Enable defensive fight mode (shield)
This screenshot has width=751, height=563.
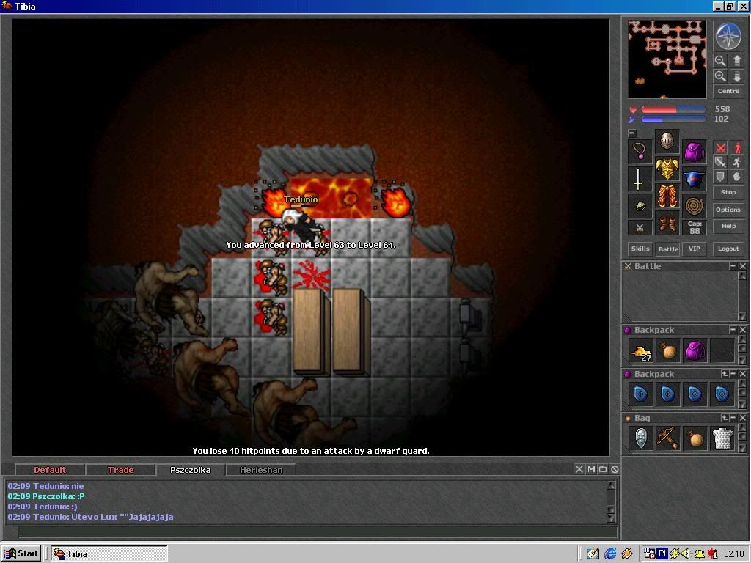click(x=720, y=177)
